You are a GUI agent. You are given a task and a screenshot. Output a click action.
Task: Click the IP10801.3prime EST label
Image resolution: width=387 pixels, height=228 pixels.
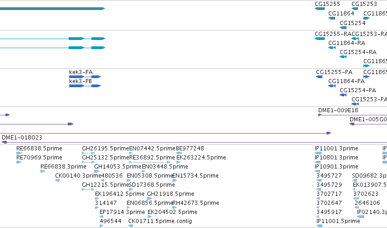coord(337,158)
